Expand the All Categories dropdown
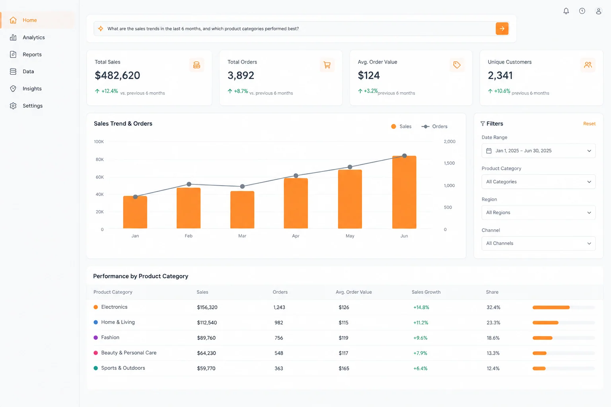The width and height of the screenshot is (611, 407). pos(539,182)
